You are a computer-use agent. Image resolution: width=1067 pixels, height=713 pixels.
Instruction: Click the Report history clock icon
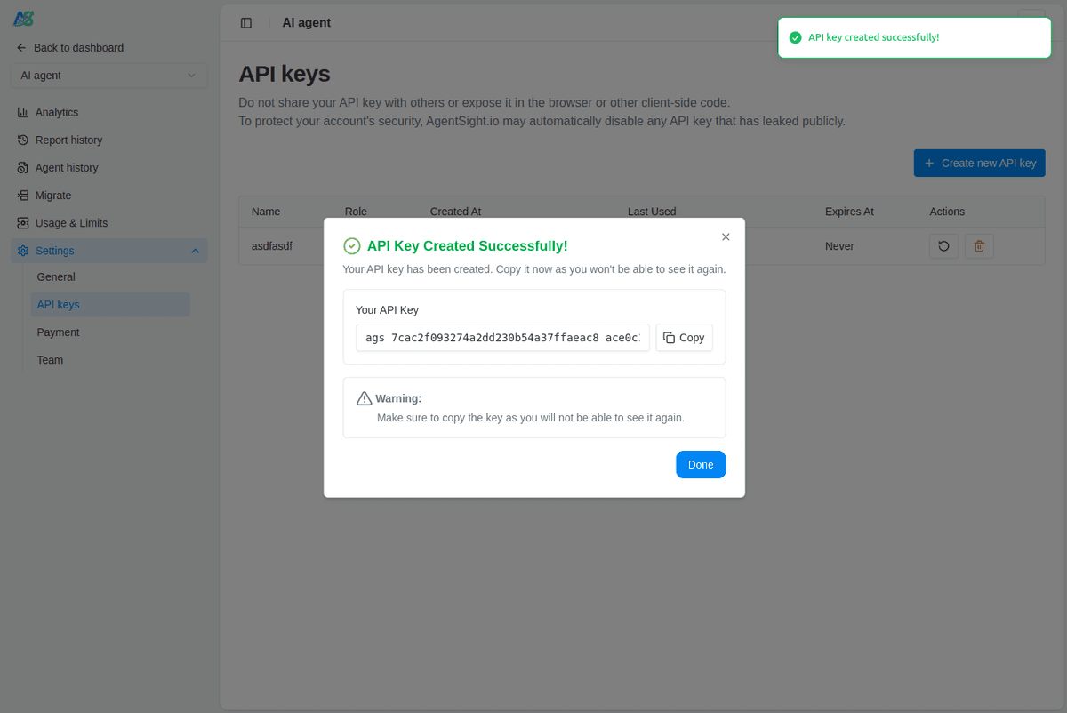tap(23, 140)
